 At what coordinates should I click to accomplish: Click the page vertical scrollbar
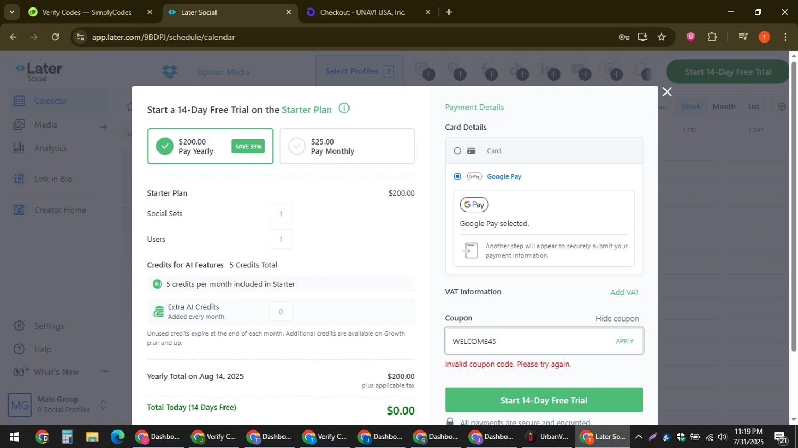point(794,207)
